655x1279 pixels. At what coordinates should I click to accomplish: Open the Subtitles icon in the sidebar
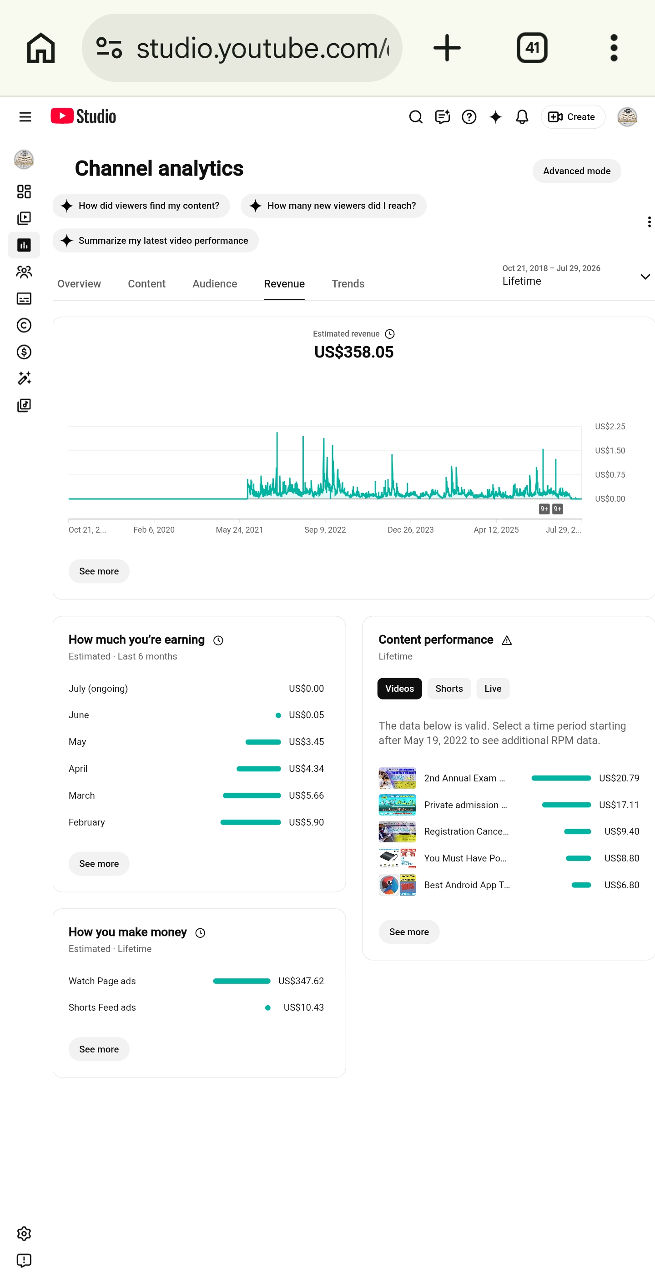(x=24, y=298)
